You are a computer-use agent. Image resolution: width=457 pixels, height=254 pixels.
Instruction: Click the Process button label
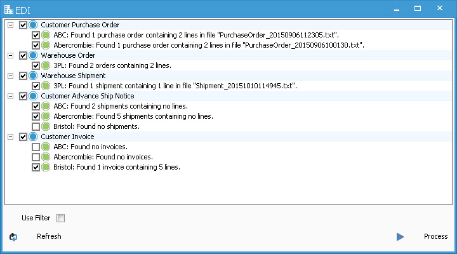435,236
